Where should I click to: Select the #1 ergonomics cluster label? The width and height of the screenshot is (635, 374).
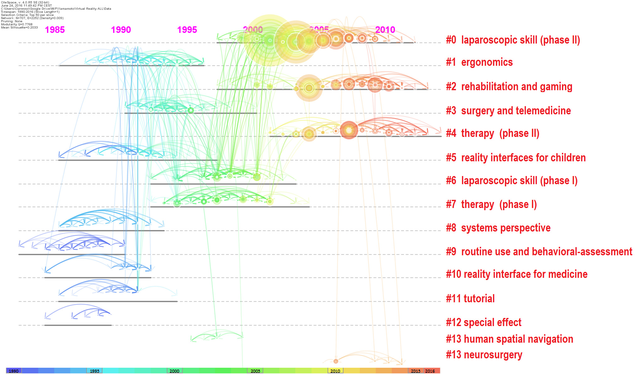(x=479, y=62)
